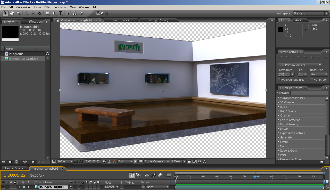This screenshot has width=330, height=190.
Task: Open the Animation menu
Action: pyautogui.click(x=61, y=7)
